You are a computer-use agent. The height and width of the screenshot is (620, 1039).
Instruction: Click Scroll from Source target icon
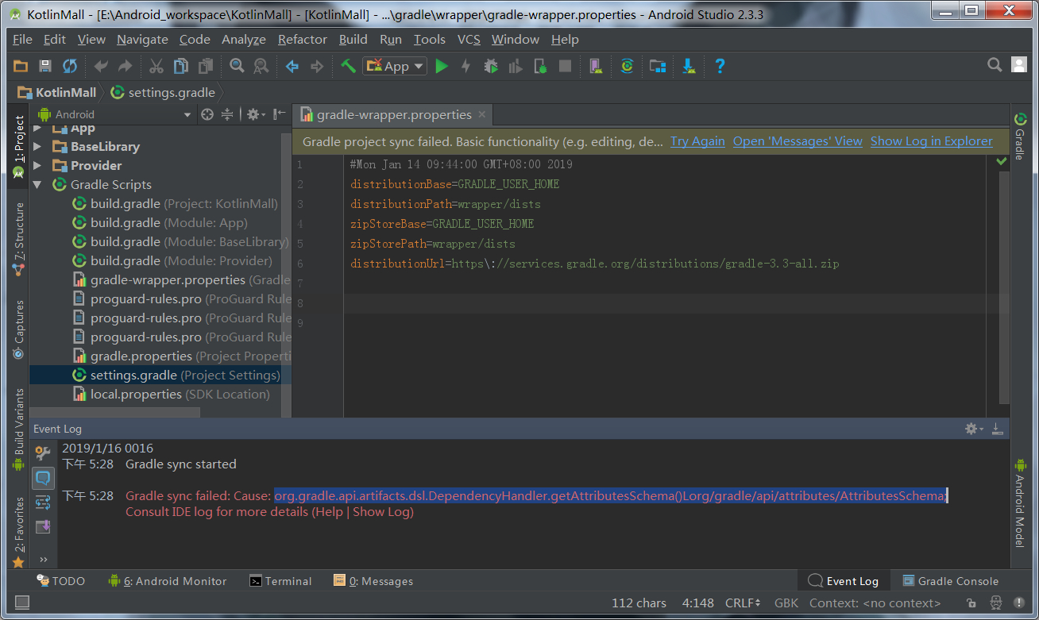click(207, 114)
